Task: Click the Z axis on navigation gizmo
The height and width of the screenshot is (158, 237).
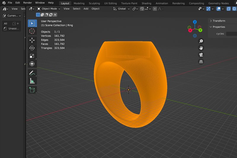Action: [195, 22]
